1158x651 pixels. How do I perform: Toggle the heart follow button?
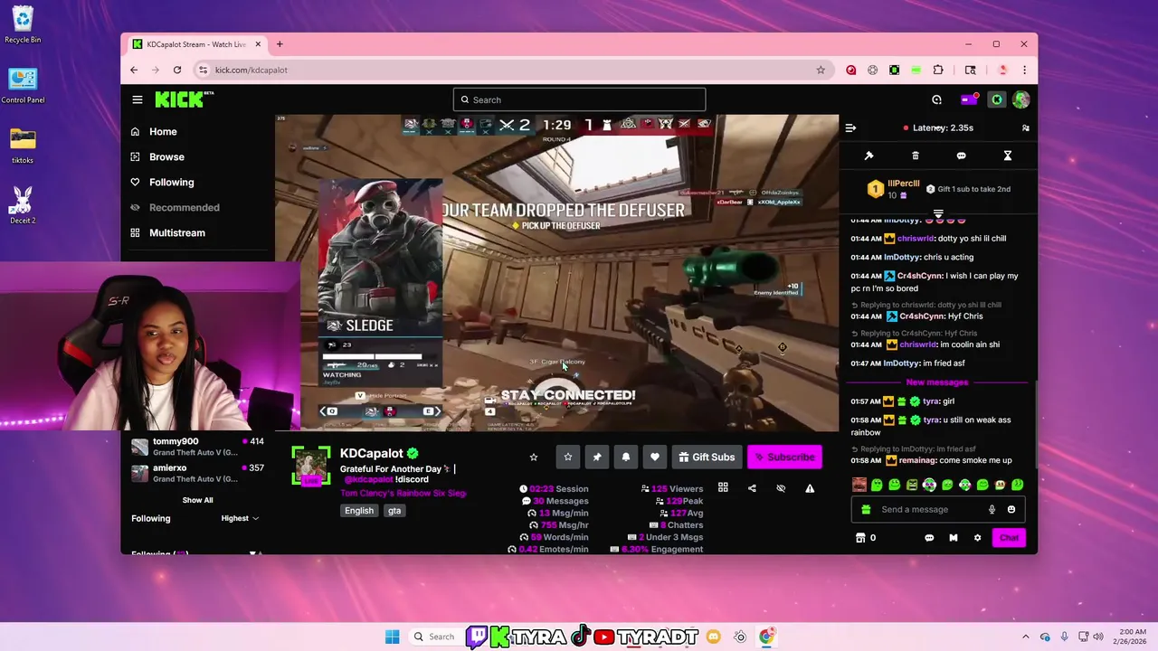[x=654, y=457]
